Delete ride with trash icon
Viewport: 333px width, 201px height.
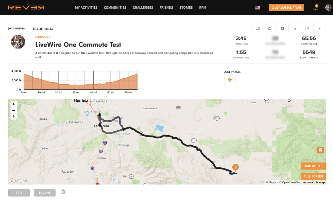tap(63, 192)
